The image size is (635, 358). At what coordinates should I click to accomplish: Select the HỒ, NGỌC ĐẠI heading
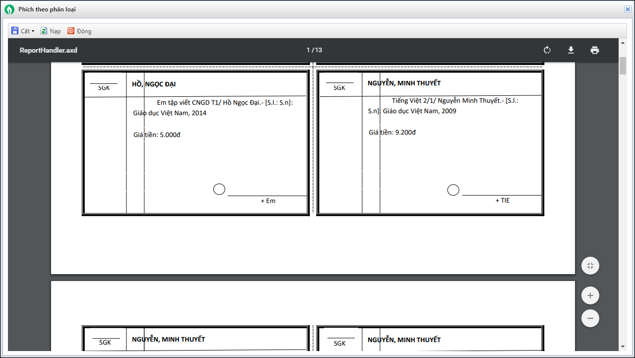(x=154, y=84)
